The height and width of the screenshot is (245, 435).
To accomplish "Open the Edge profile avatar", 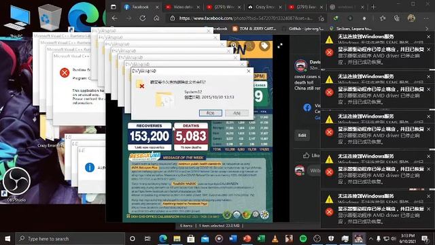I will (411, 18).
